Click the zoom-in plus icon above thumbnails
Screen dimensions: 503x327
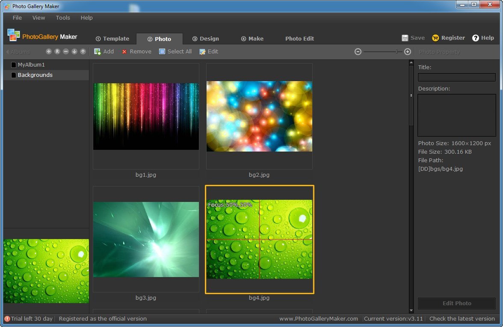[407, 51]
